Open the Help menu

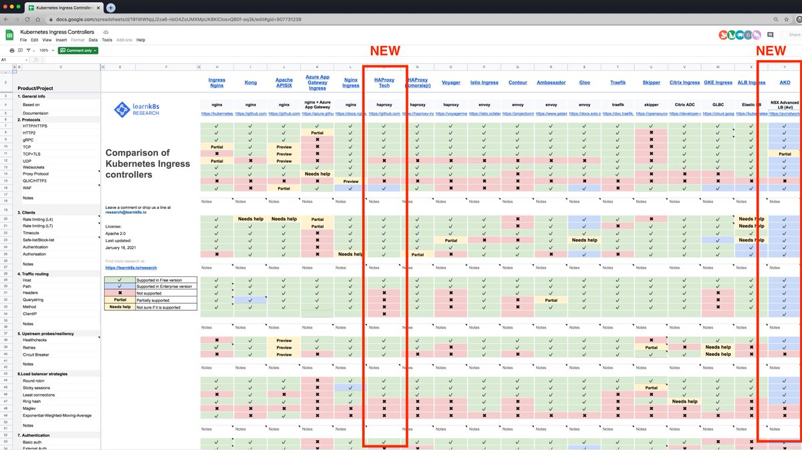tap(141, 40)
